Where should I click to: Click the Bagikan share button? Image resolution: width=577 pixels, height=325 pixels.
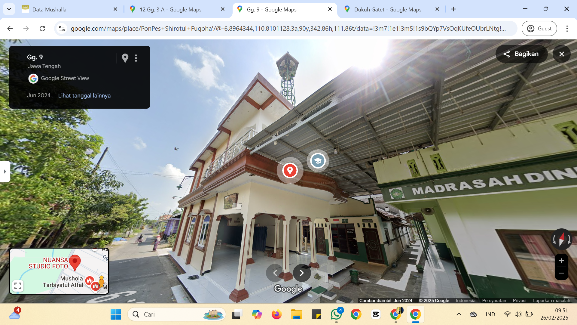coord(521,54)
